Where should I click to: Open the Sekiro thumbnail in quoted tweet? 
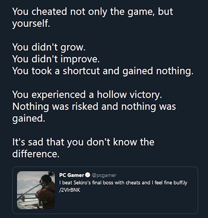pyautogui.click(x=36, y=190)
